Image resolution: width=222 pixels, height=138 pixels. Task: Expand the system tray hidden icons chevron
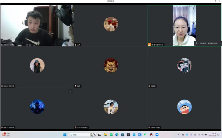(179, 135)
